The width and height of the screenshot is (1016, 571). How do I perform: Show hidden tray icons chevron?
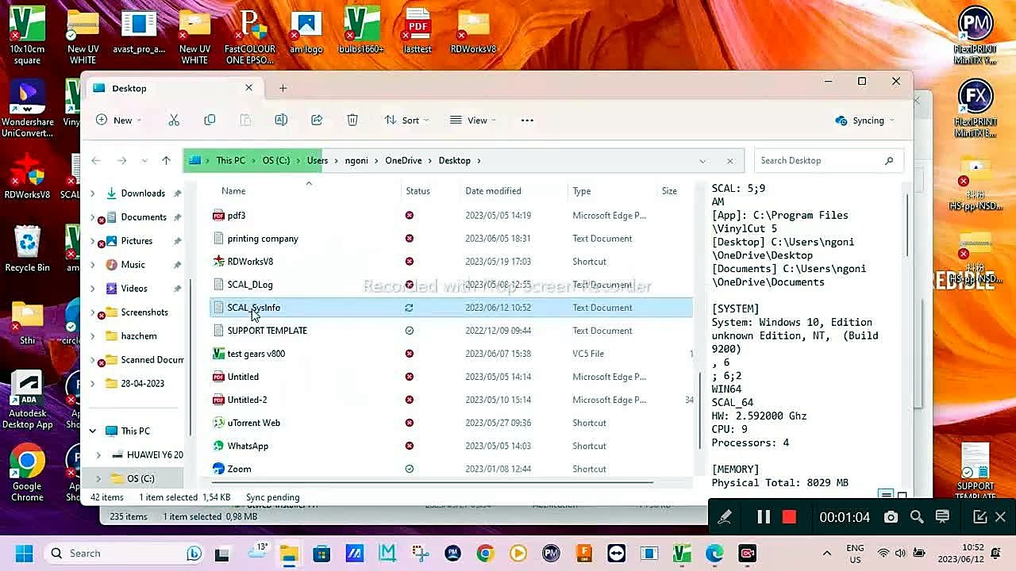827,554
